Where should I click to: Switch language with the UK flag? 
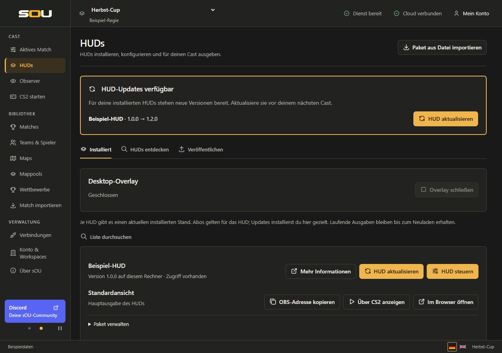tap(463, 347)
